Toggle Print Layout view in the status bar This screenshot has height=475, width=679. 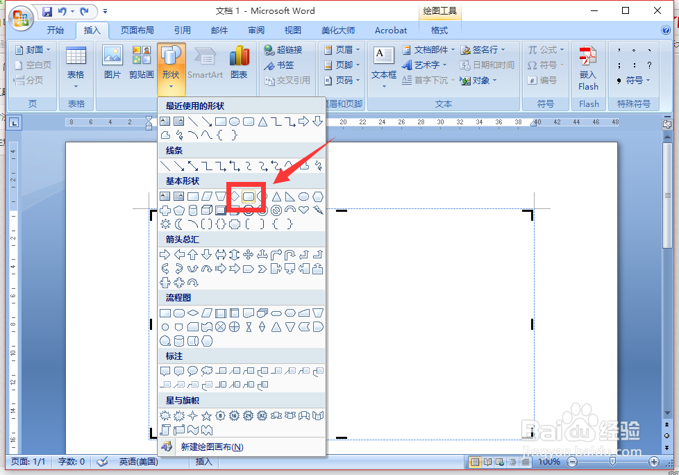475,461
